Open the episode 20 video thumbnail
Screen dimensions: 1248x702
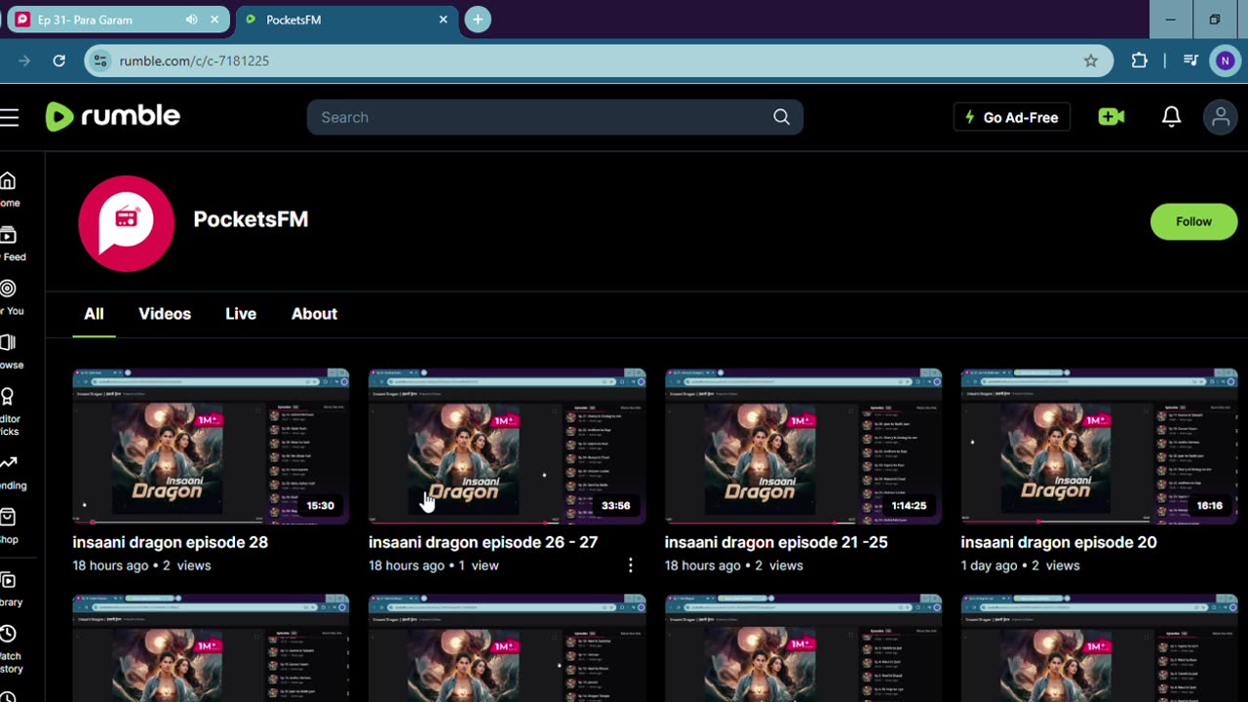click(1099, 447)
